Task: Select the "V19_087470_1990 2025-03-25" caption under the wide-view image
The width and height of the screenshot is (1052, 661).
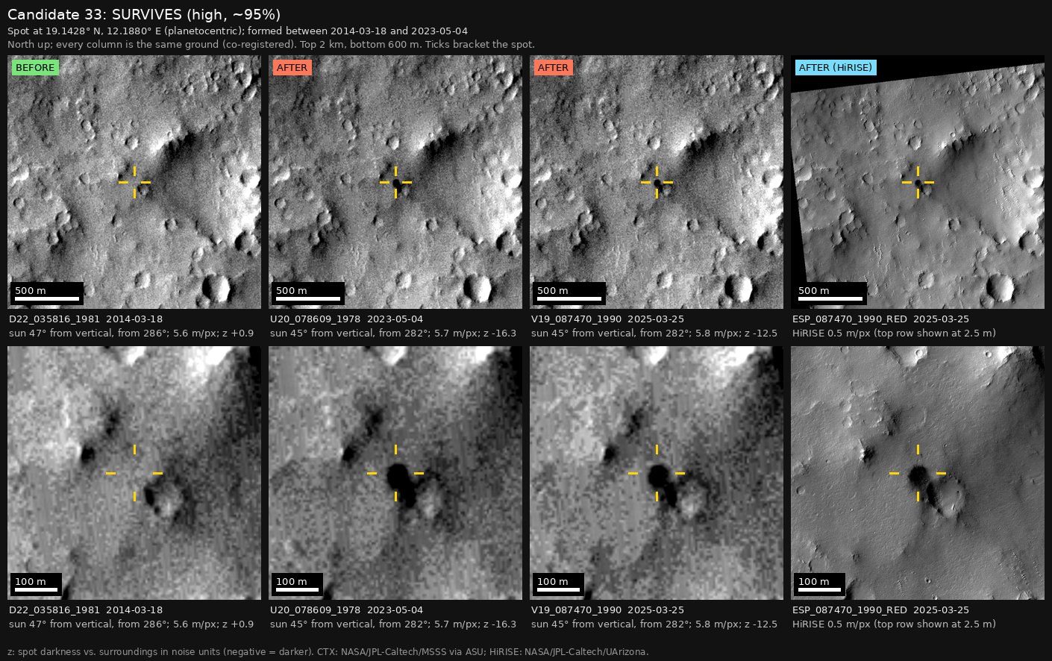Action: 607,319
